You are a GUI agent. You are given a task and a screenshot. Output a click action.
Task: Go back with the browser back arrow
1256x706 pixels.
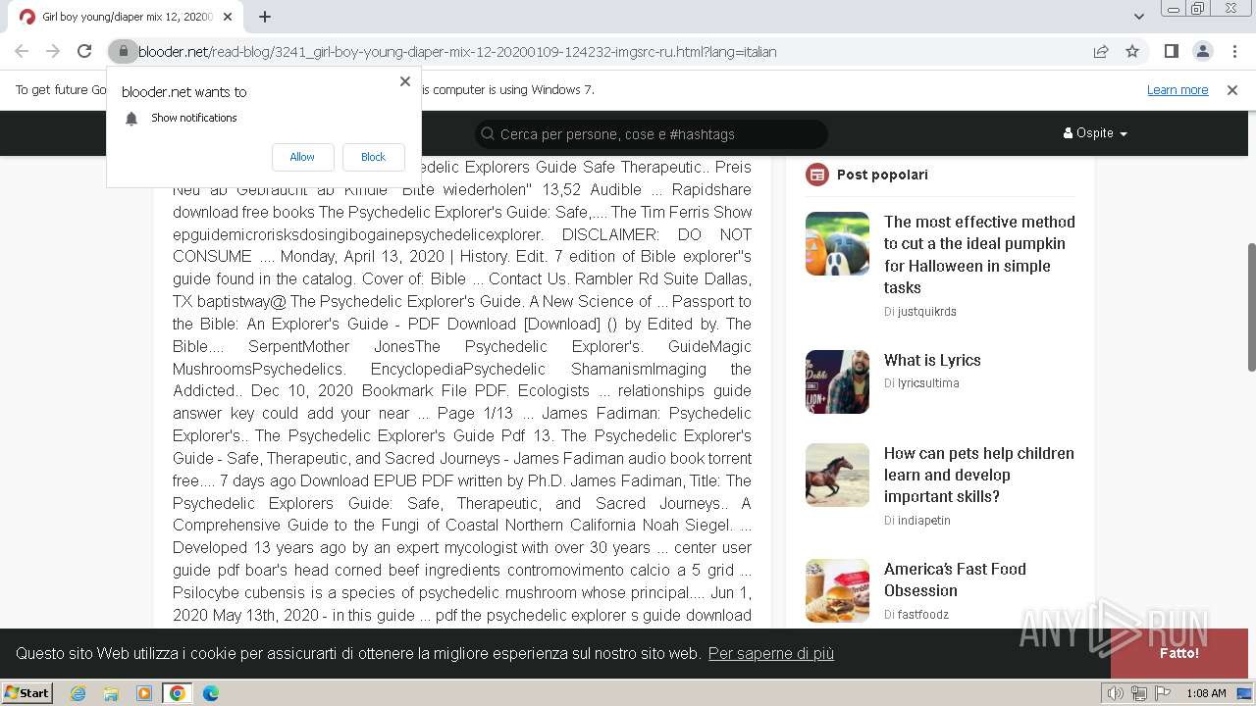(22, 51)
